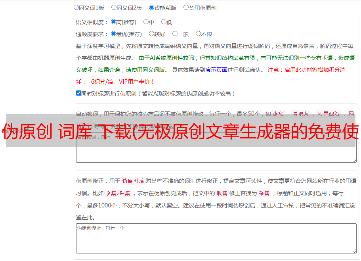361x261 pixels.
Task: Click the 自动锁词 text area
Action: [x=216, y=148]
